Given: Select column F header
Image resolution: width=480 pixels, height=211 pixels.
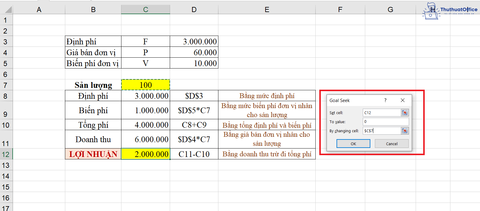Looking at the screenshot, I should (340, 10).
